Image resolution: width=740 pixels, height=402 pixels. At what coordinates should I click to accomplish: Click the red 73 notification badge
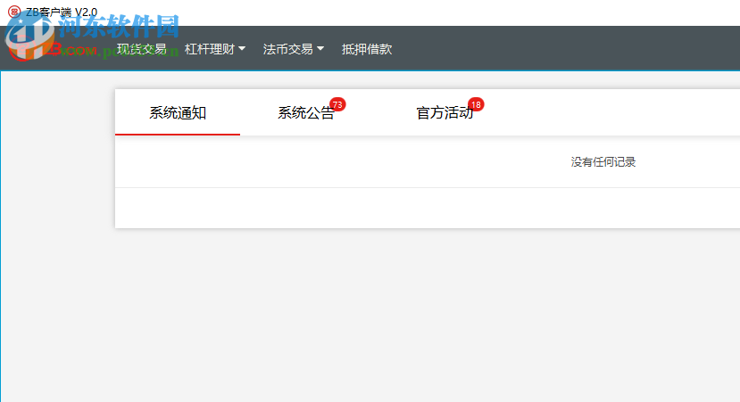[337, 104]
